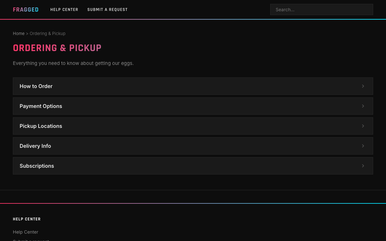Open the Subscriptions article
This screenshot has height=241, width=386.
(x=193, y=166)
